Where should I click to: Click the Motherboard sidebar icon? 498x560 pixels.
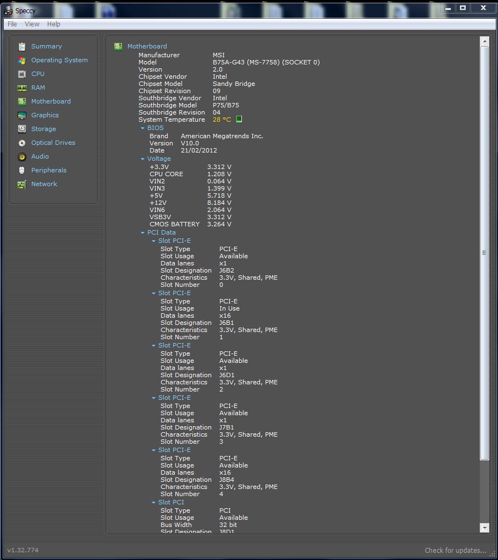pyautogui.click(x=22, y=101)
